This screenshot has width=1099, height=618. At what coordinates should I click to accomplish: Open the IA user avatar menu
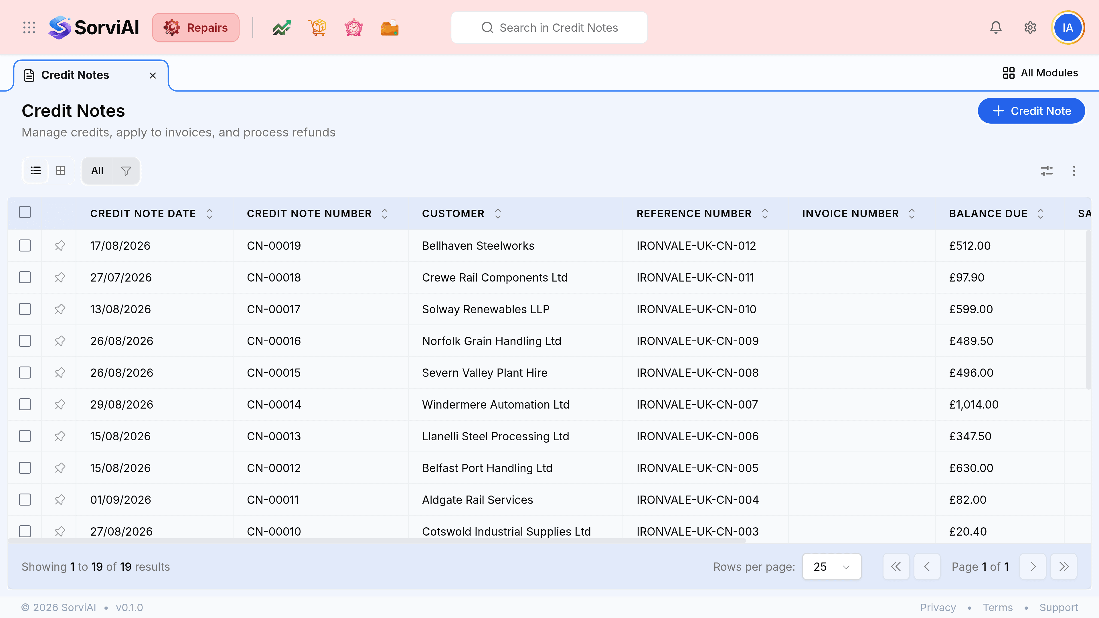pos(1068,28)
